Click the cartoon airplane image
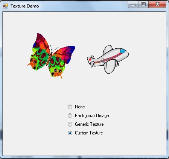This screenshot has height=159, width=169. [x=108, y=59]
